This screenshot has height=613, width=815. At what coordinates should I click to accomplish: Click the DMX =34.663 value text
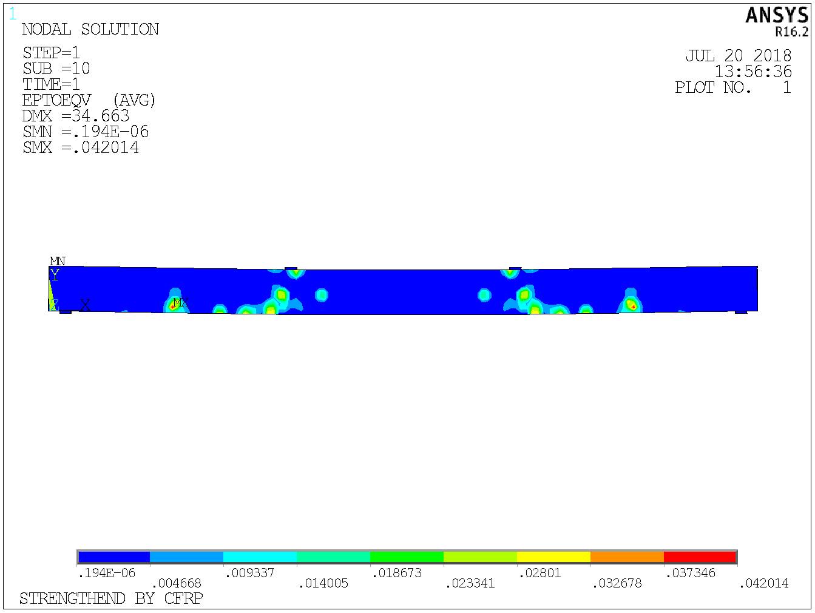(76, 116)
